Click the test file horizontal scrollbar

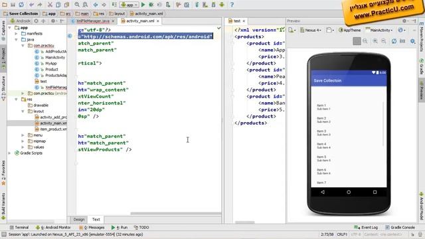244,222
